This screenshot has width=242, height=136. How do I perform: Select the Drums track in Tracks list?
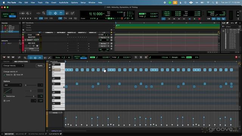pyautogui.click(x=11, y=32)
